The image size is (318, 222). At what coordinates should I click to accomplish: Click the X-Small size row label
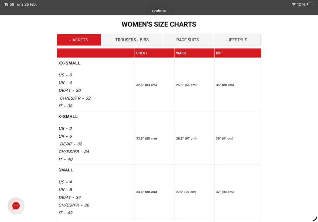point(68,116)
